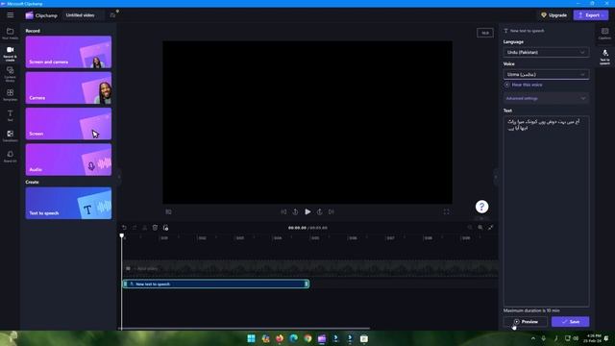
Task: Rename the Untitled video title
Action: [81, 15]
